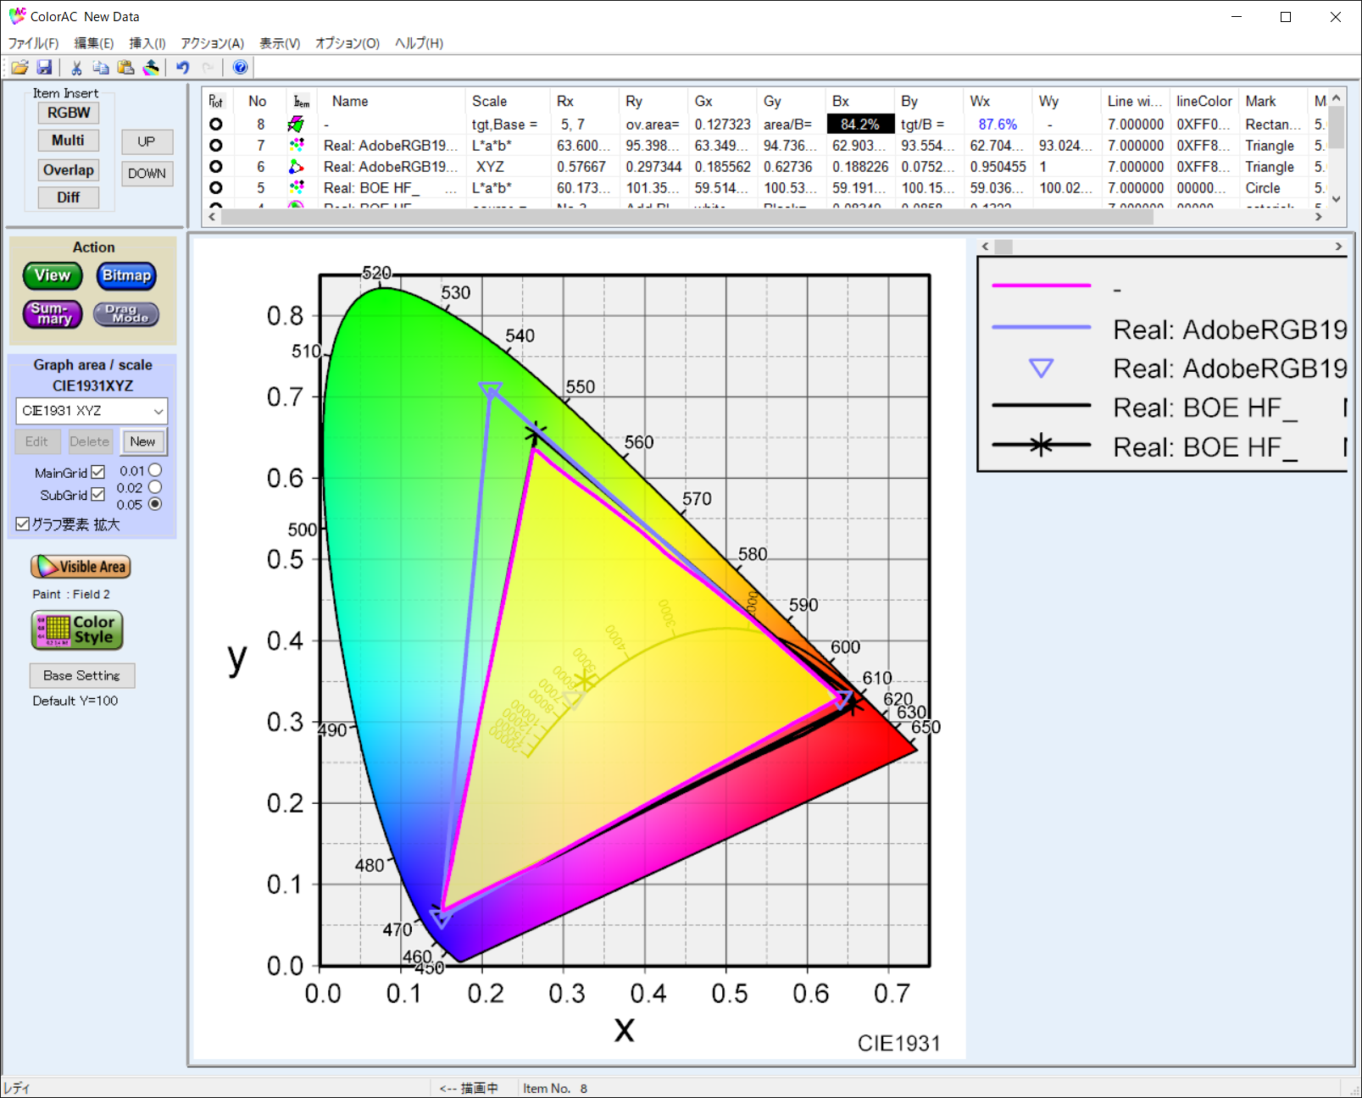The image size is (1362, 1098).
Task: Open help with the blue question mark icon
Action: tap(241, 67)
